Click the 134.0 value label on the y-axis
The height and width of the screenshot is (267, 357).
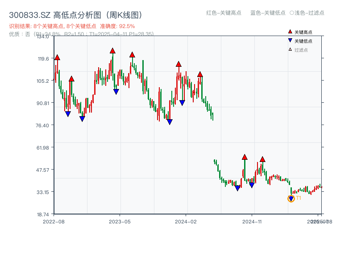43,37
